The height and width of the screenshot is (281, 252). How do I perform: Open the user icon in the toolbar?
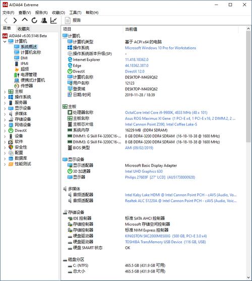44,21
